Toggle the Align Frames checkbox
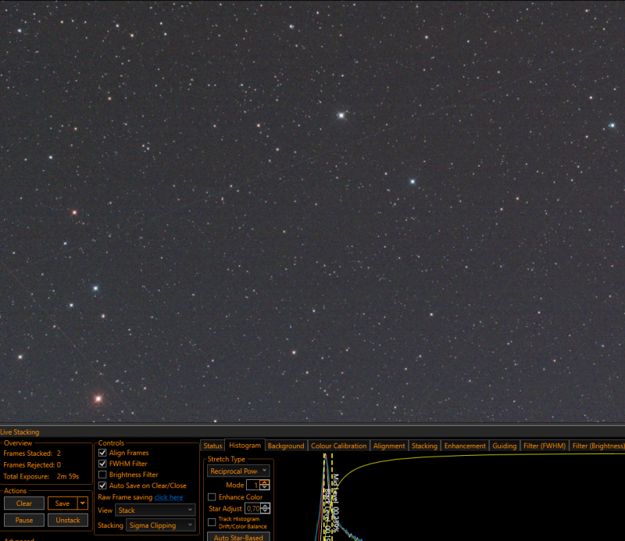Viewport: 625px width, 541px height. coord(102,453)
